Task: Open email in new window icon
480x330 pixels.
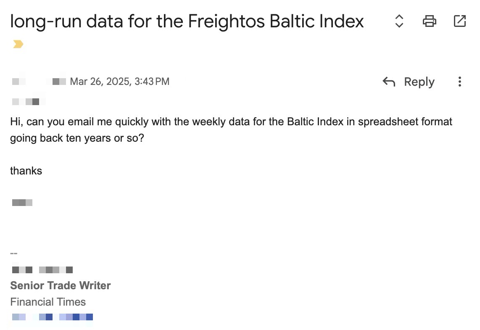Action: coord(460,21)
